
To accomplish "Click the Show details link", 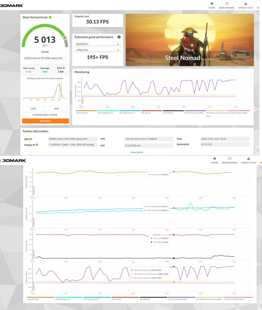I will (137, 152).
